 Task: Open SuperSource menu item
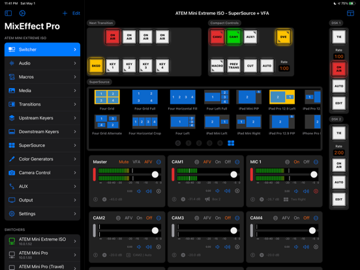(x=42, y=145)
